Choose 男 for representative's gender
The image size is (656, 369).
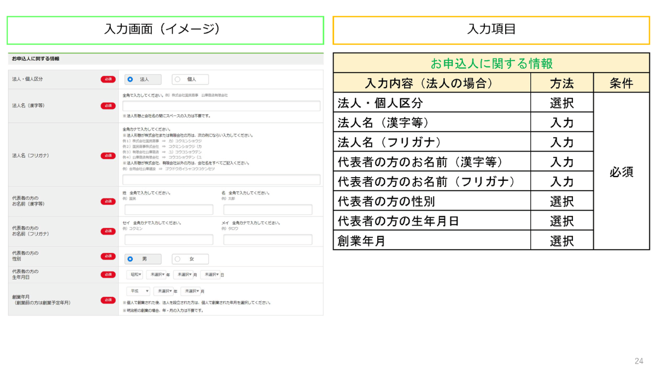point(143,259)
